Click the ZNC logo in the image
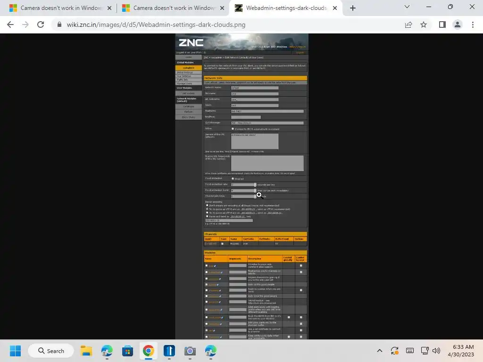 click(x=191, y=42)
